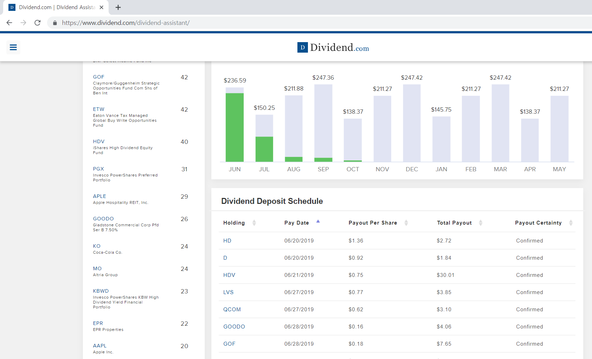Open GOODO ticker in sidebar list
The height and width of the screenshot is (359, 592).
(x=103, y=219)
